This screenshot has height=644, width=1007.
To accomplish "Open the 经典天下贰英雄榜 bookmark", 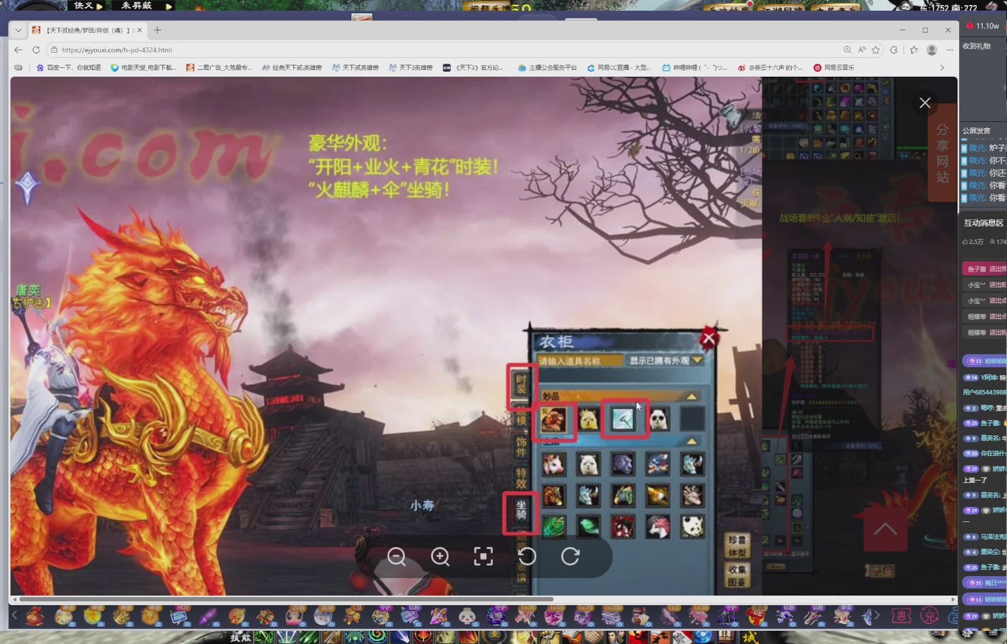I will tap(292, 67).
